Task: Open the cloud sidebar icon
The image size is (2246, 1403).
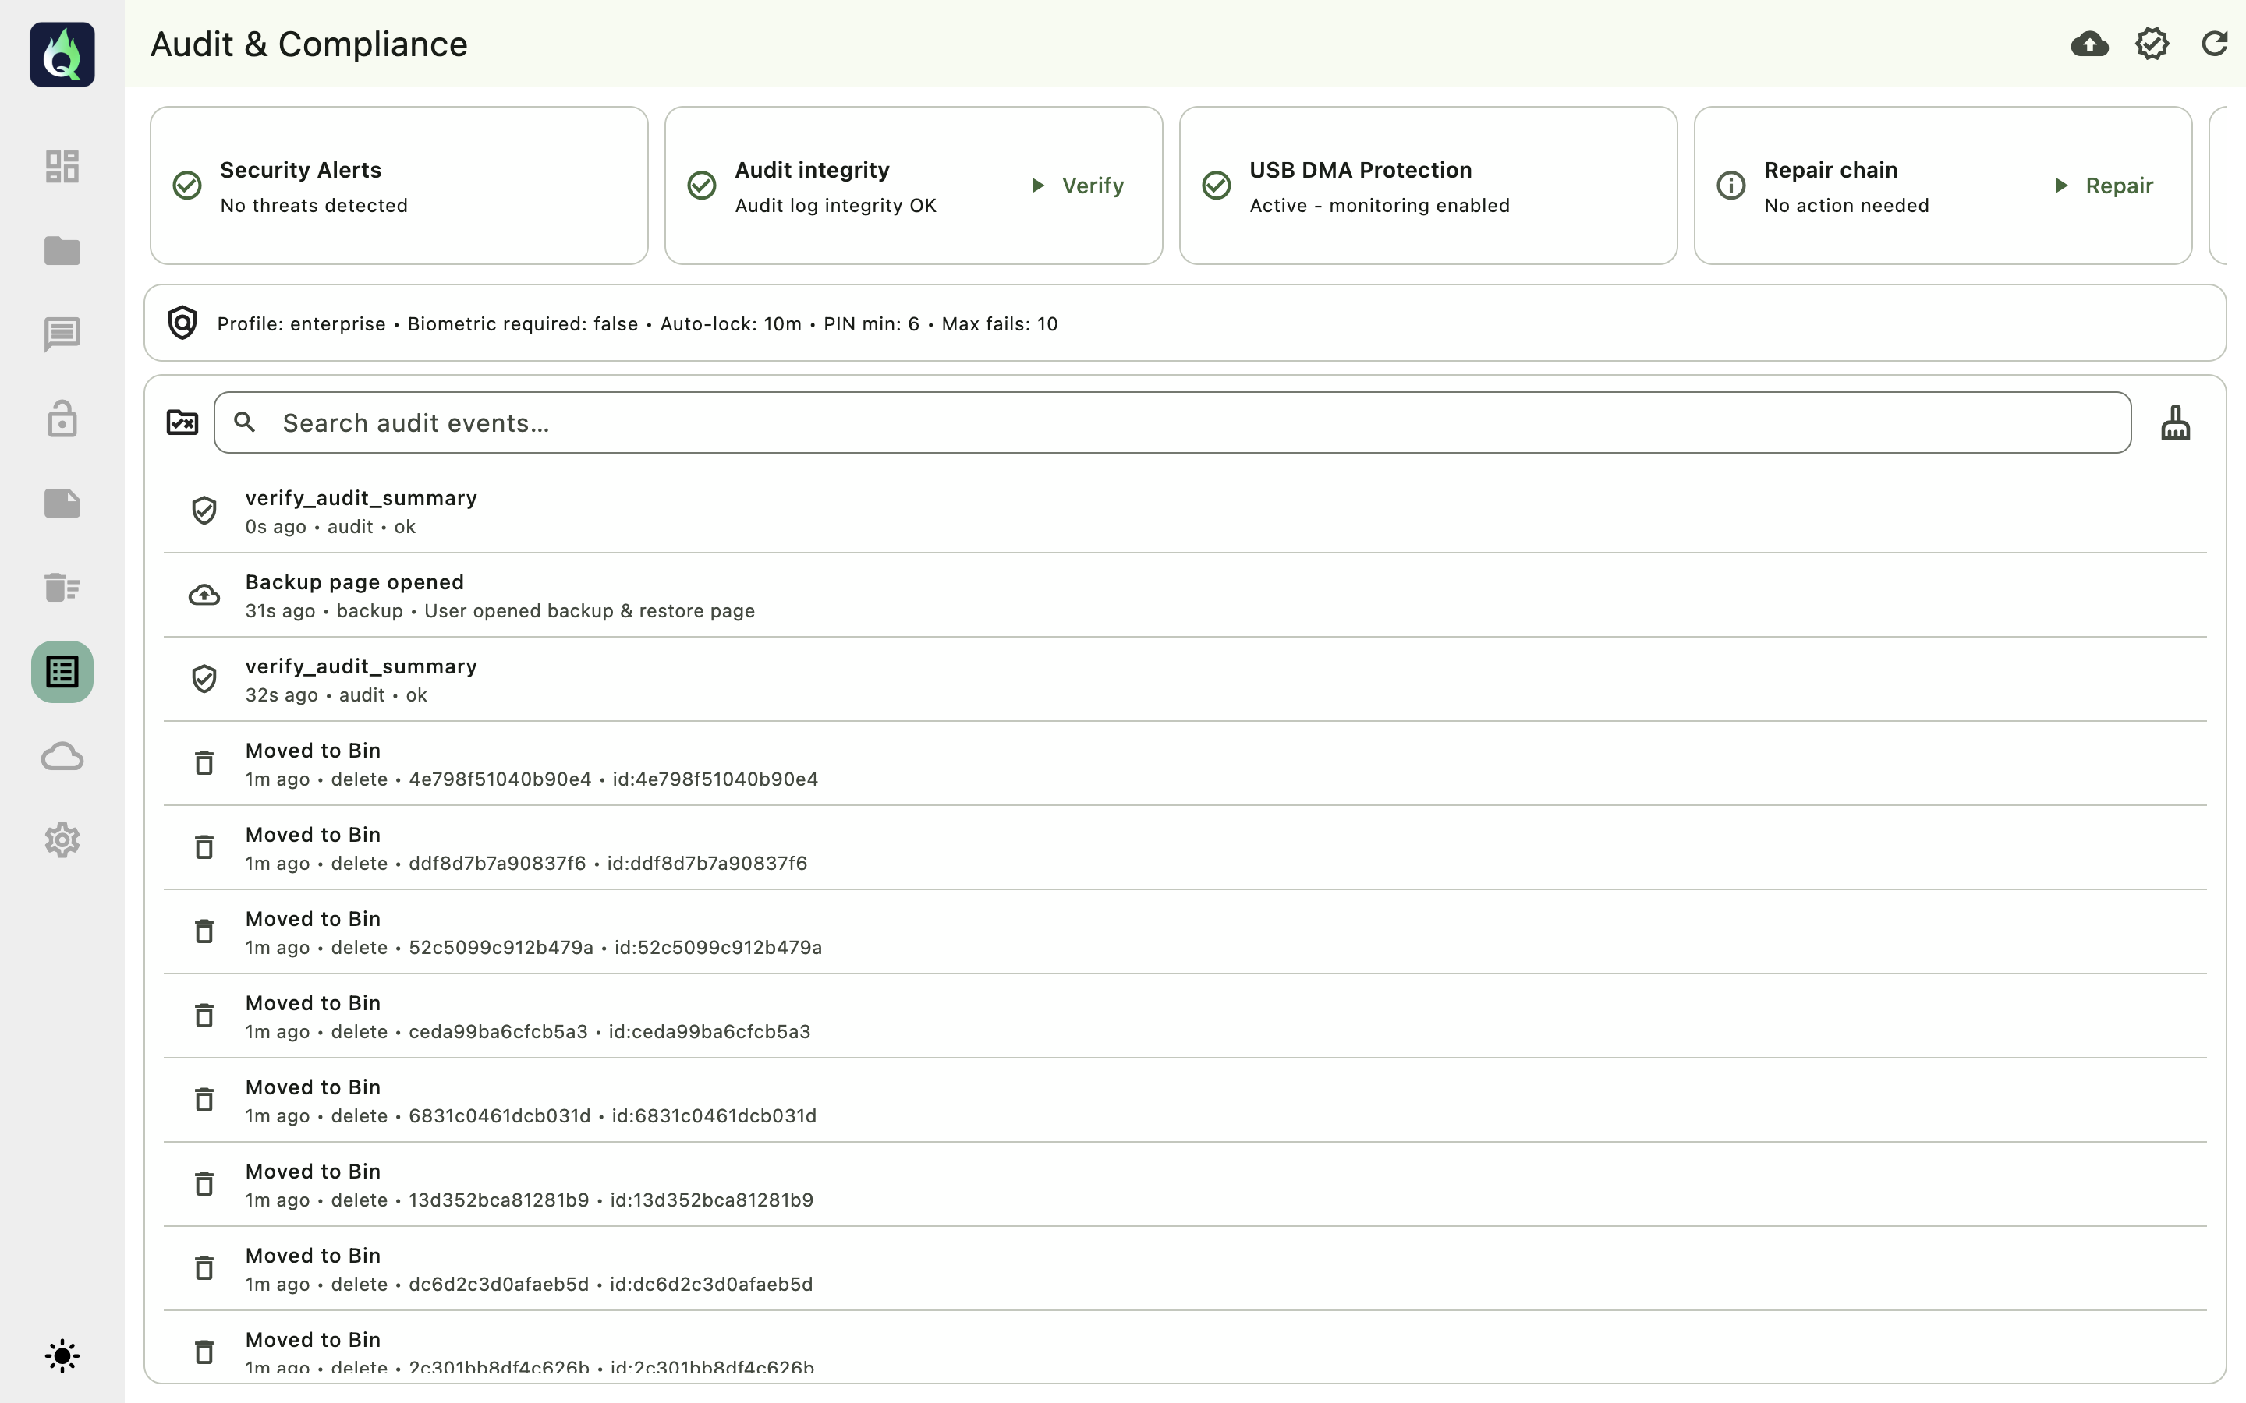Action: point(62,756)
